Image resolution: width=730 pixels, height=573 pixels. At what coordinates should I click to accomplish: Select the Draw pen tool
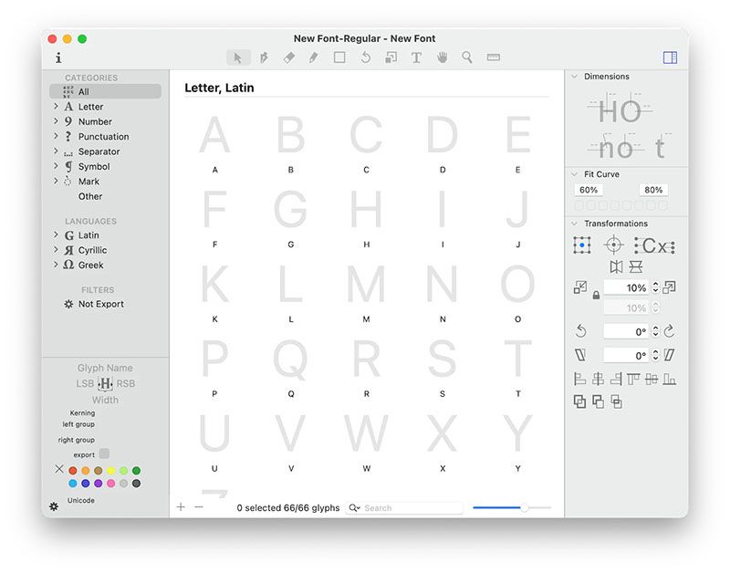(x=264, y=57)
